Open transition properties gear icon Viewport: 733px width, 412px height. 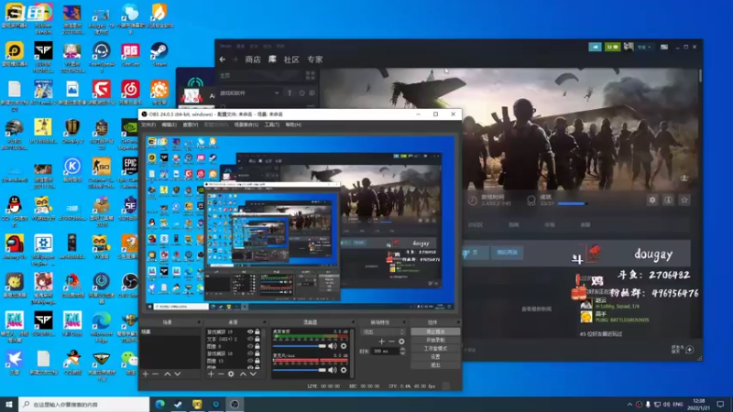click(x=401, y=342)
